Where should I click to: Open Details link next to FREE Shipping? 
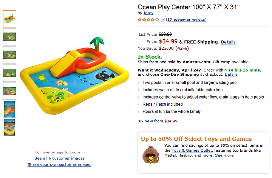(x=228, y=42)
